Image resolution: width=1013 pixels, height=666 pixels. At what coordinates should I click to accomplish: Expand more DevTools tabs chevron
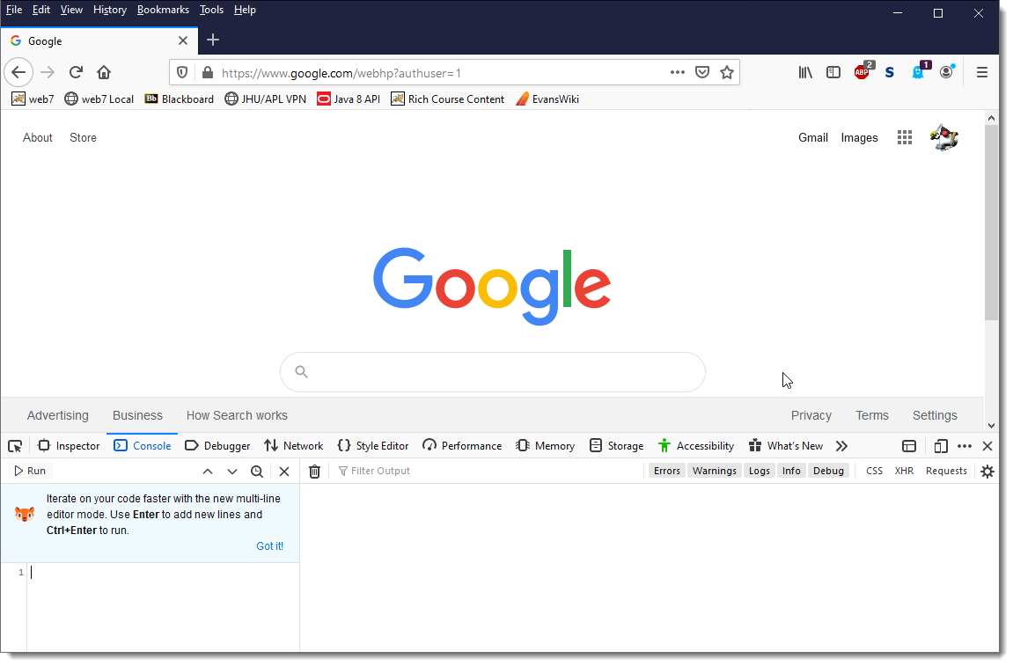pyautogui.click(x=841, y=446)
